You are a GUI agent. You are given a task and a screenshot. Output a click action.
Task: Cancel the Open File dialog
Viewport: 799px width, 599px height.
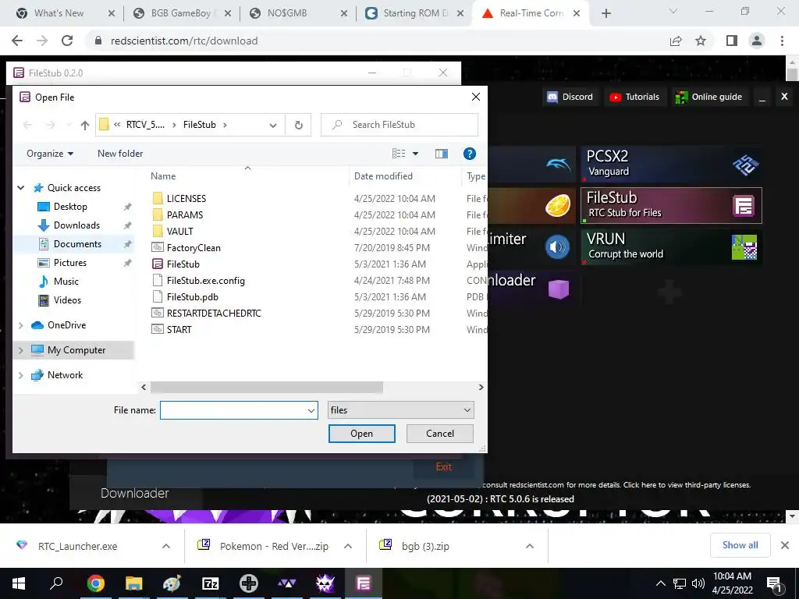pyautogui.click(x=440, y=434)
